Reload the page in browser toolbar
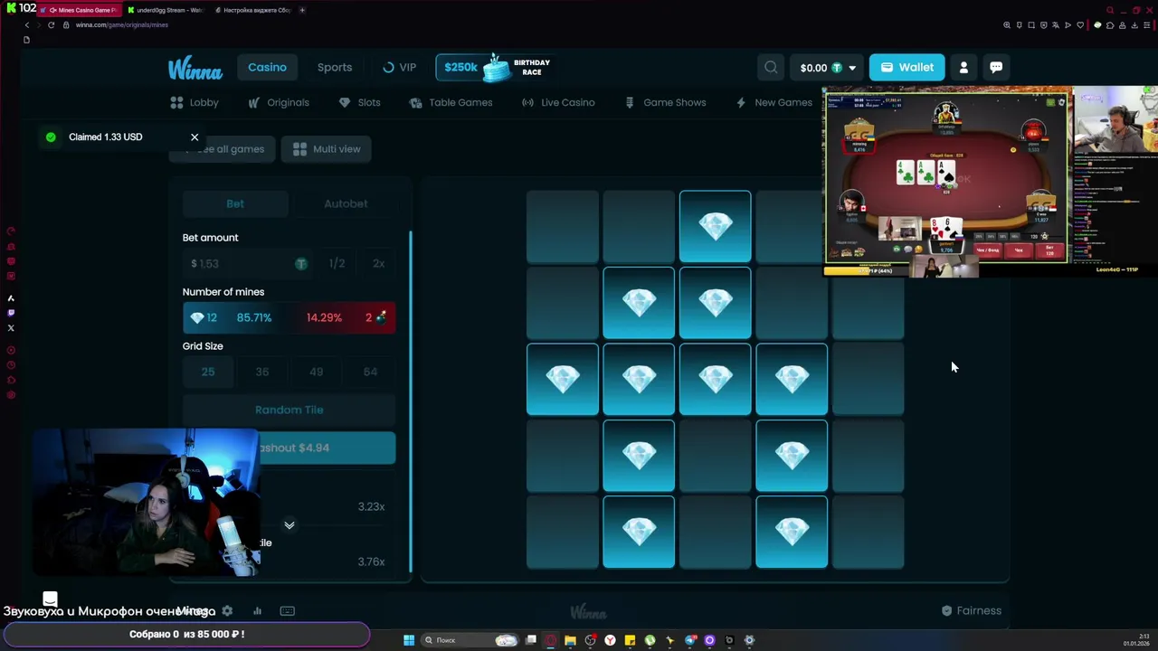Screen dimensions: 1158x651 click(x=52, y=24)
